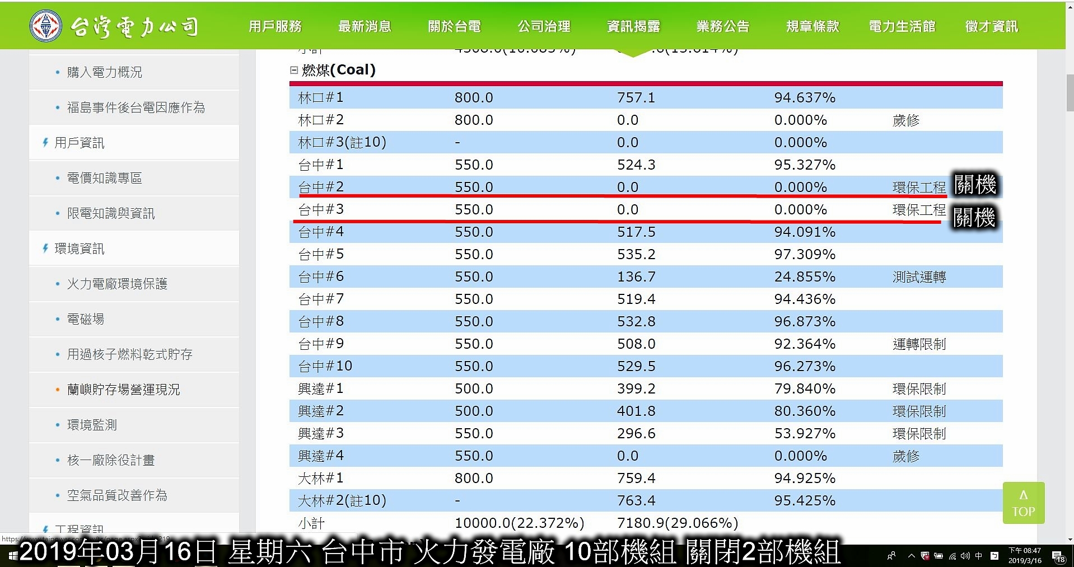Open 空氣品質改善作為 sidebar link
This screenshot has width=1074, height=567.
tap(117, 495)
